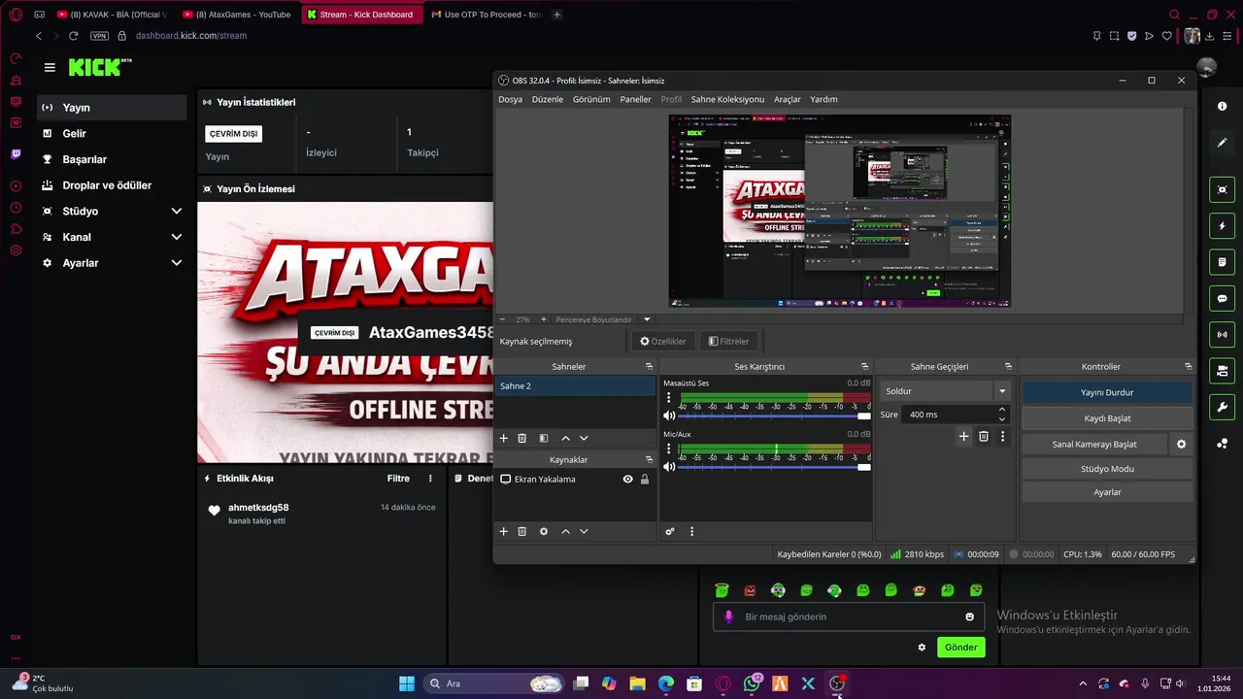
Task: Mute Mic/Aux speaker icon
Action: click(669, 467)
